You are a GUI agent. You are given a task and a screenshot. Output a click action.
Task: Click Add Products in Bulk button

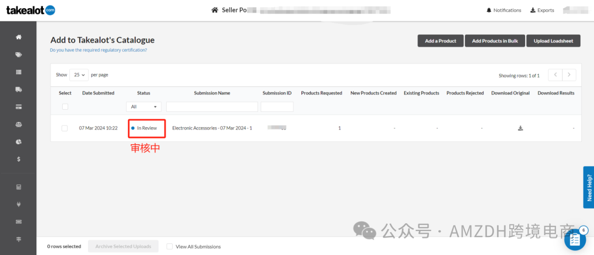[x=495, y=41]
